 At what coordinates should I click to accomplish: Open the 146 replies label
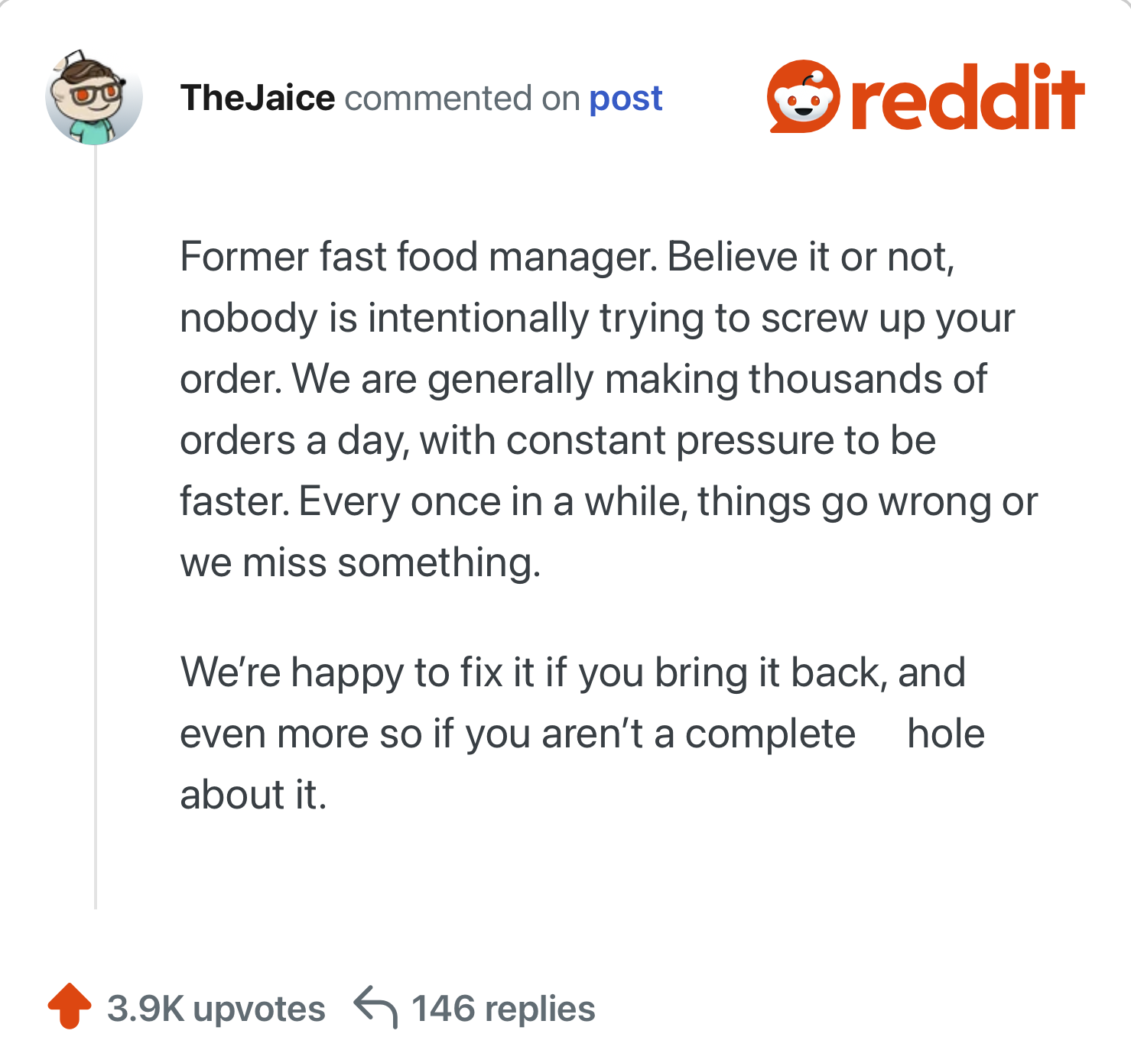click(x=503, y=1009)
